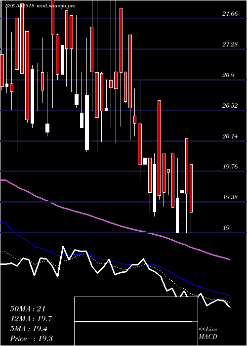Click the 21.66 price axis label
247x346 pixels.
[230, 14]
